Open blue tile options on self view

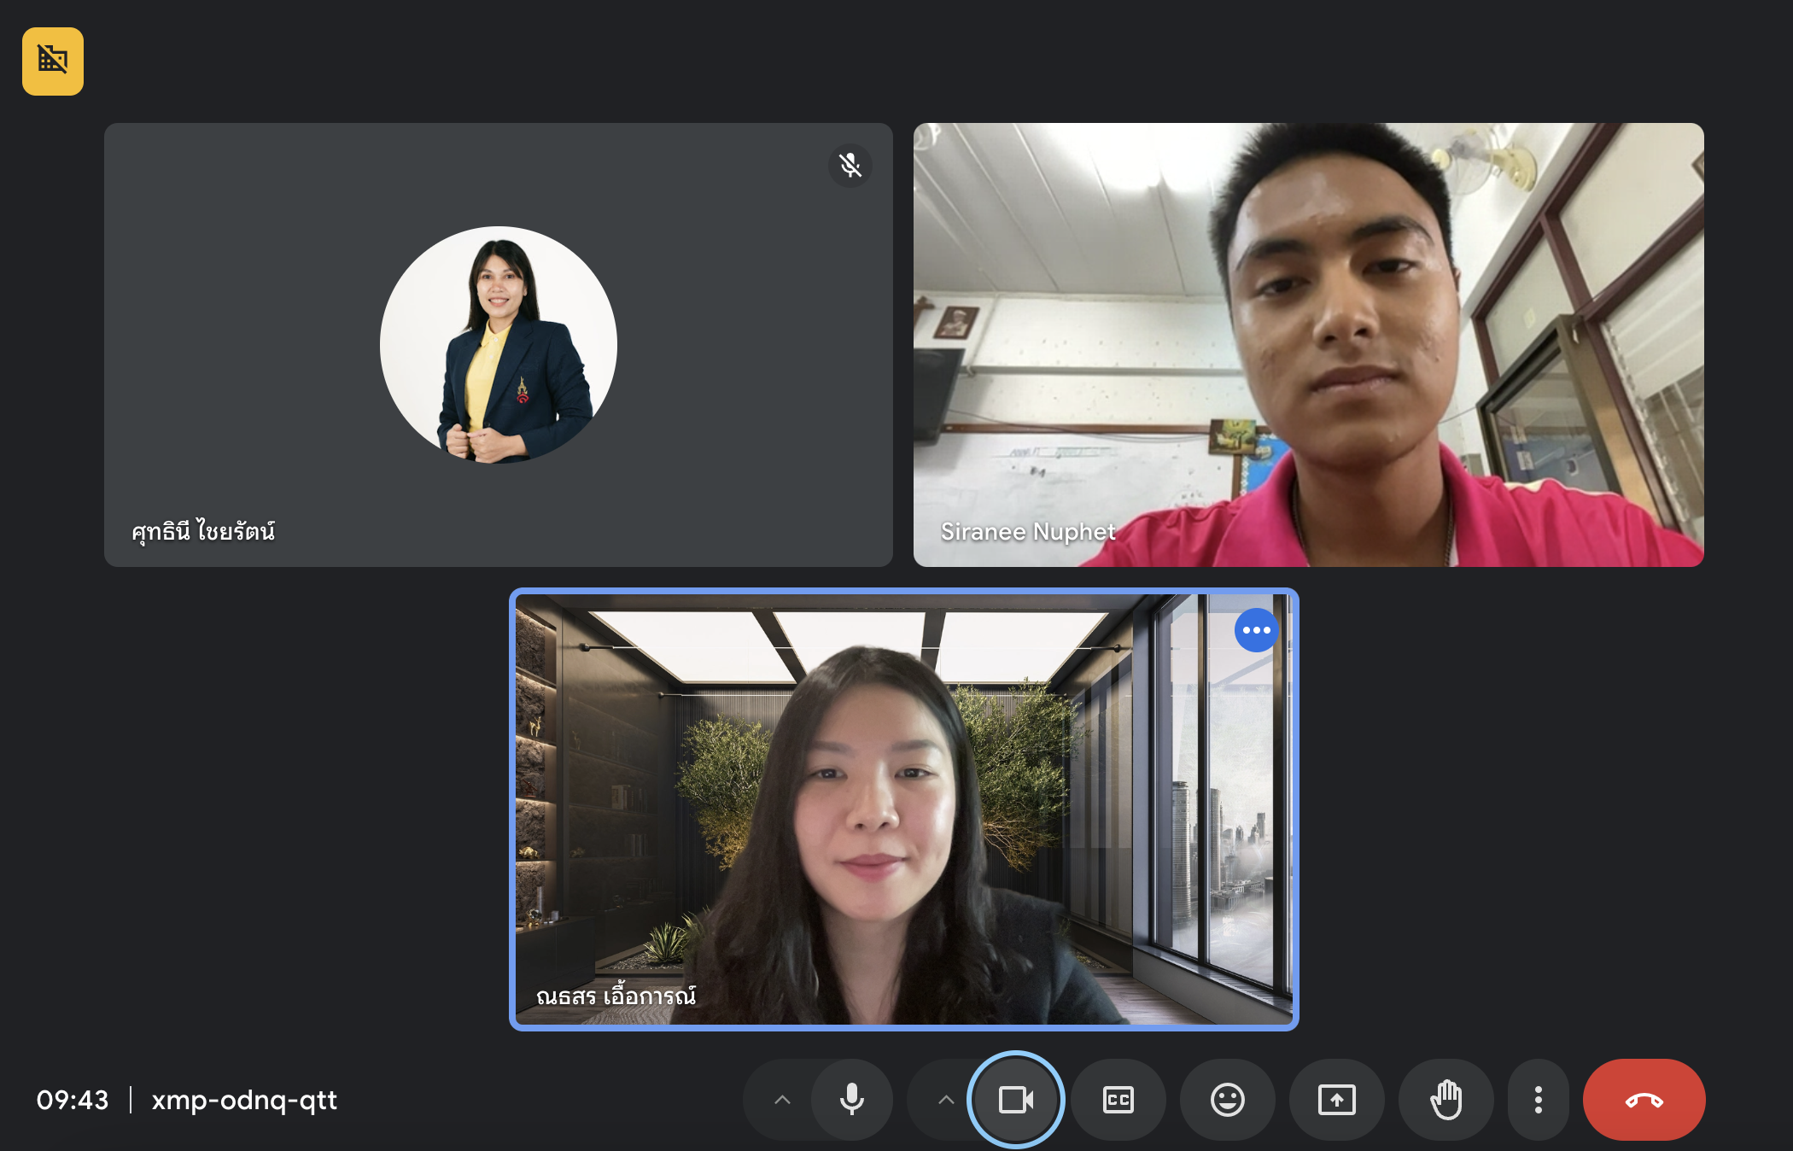[x=1256, y=630]
